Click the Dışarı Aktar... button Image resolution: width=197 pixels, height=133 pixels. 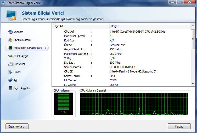click(x=17, y=126)
